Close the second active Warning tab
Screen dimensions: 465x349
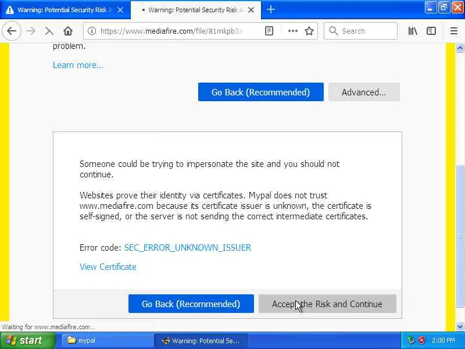pyautogui.click(x=251, y=10)
